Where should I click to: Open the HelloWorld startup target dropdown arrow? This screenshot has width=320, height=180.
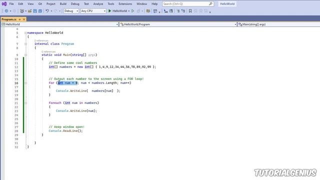(129, 11)
